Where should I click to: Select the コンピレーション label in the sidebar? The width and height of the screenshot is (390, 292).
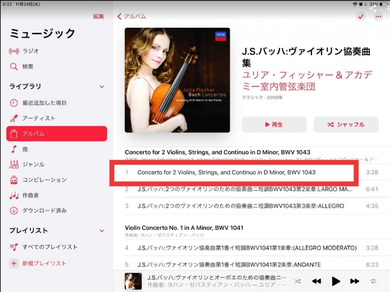[45, 180]
